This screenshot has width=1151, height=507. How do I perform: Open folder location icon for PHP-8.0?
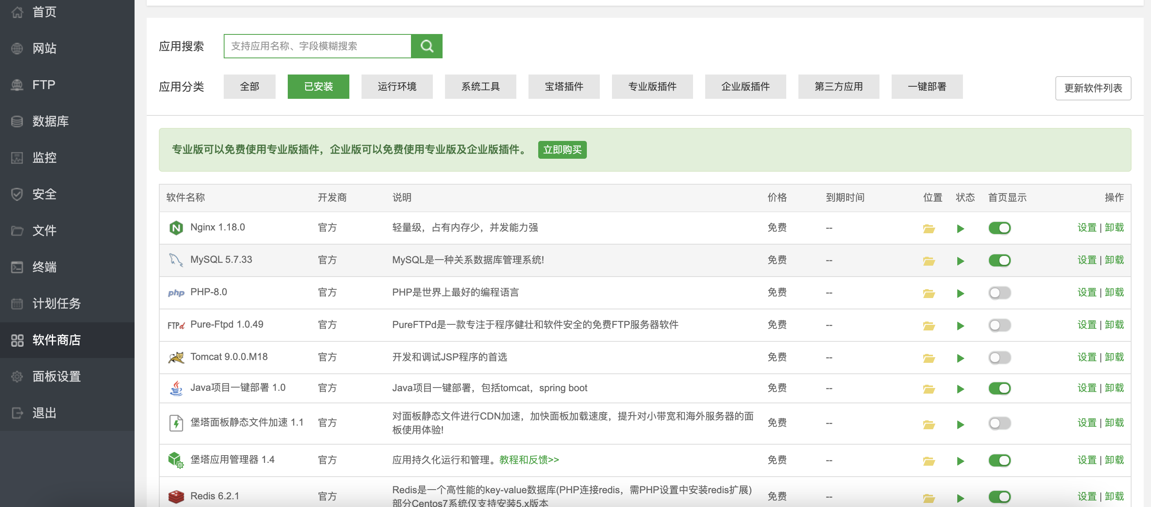click(929, 293)
